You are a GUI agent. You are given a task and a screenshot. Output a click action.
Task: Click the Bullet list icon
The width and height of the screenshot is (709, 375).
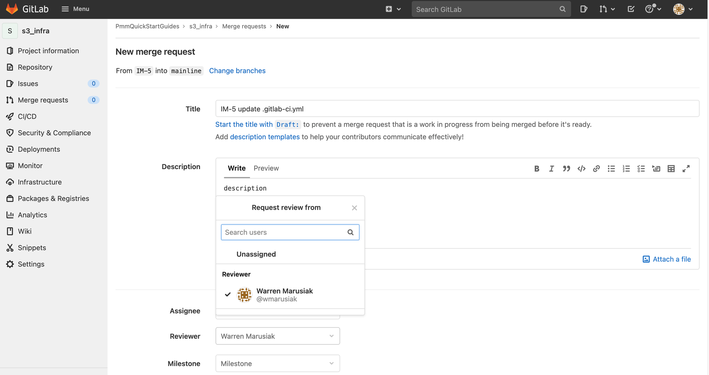pyautogui.click(x=611, y=168)
